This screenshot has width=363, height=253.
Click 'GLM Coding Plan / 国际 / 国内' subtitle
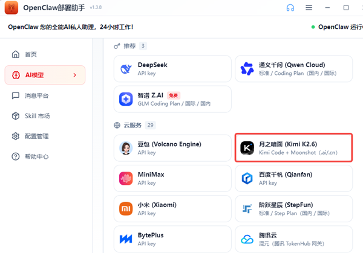pos(174,103)
